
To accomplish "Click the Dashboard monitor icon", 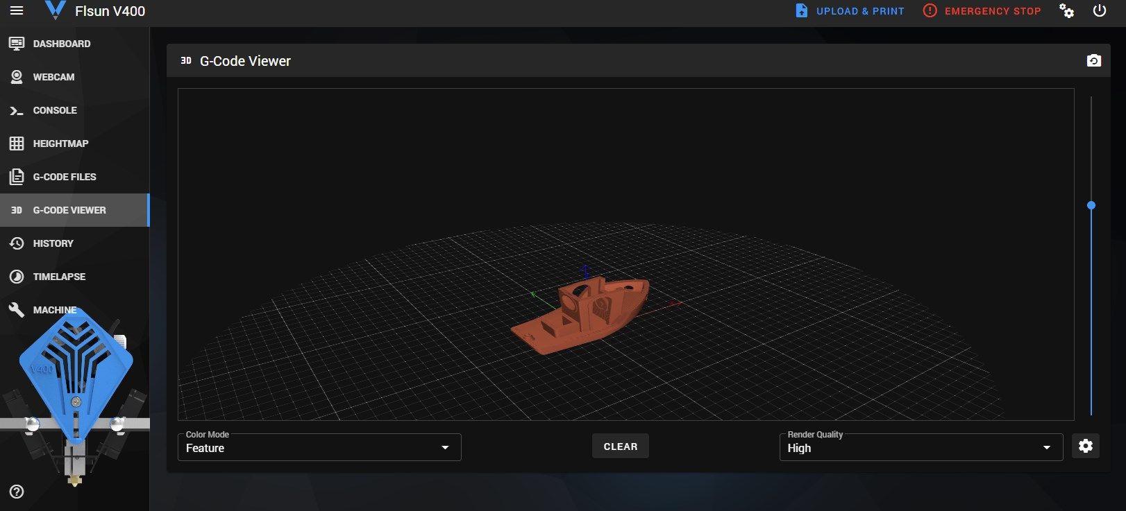I will pos(17,44).
